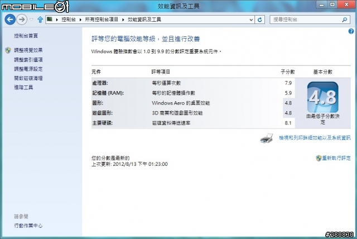357x239 pixels.
Task: Open 調整視覺效果 link
Action: coord(28,50)
